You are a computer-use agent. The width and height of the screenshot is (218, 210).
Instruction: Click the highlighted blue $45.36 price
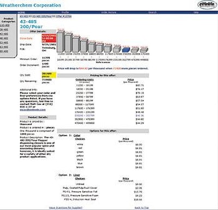click(140, 115)
